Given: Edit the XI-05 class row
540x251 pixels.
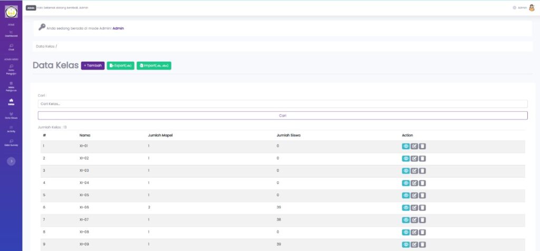Looking at the screenshot, I should (414, 195).
